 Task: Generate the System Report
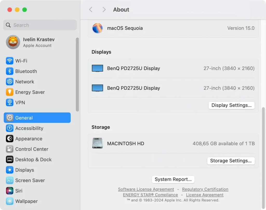[173, 179]
